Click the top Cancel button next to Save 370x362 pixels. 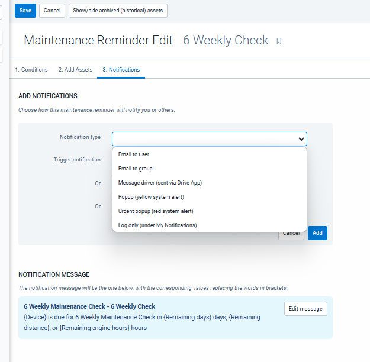52,11
